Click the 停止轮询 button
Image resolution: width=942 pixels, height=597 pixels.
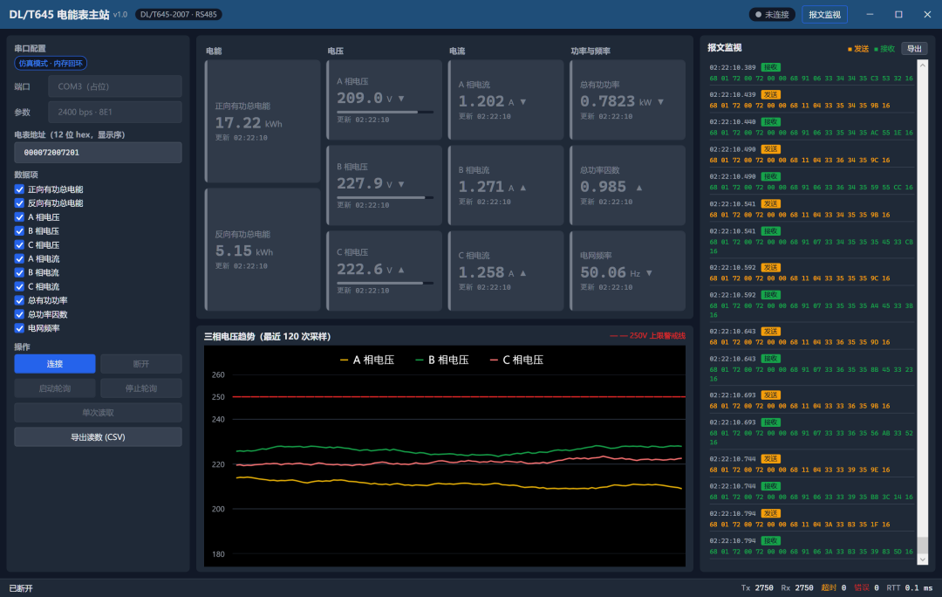pyautogui.click(x=141, y=388)
